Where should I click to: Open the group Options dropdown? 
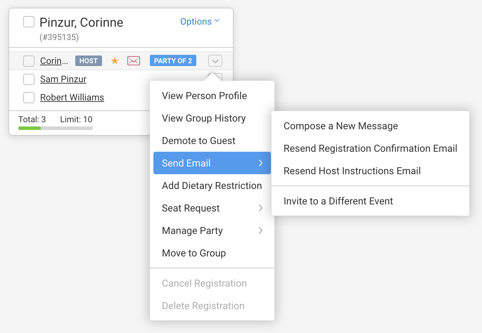coord(200,22)
